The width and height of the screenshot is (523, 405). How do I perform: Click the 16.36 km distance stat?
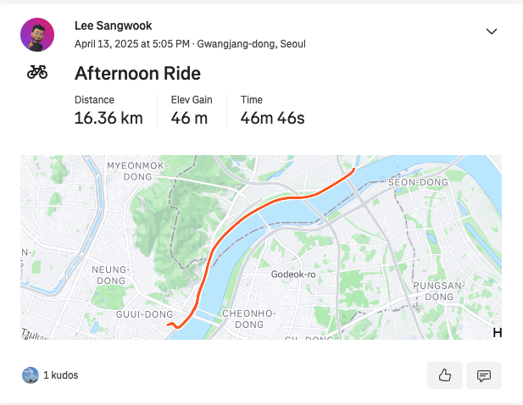point(108,118)
